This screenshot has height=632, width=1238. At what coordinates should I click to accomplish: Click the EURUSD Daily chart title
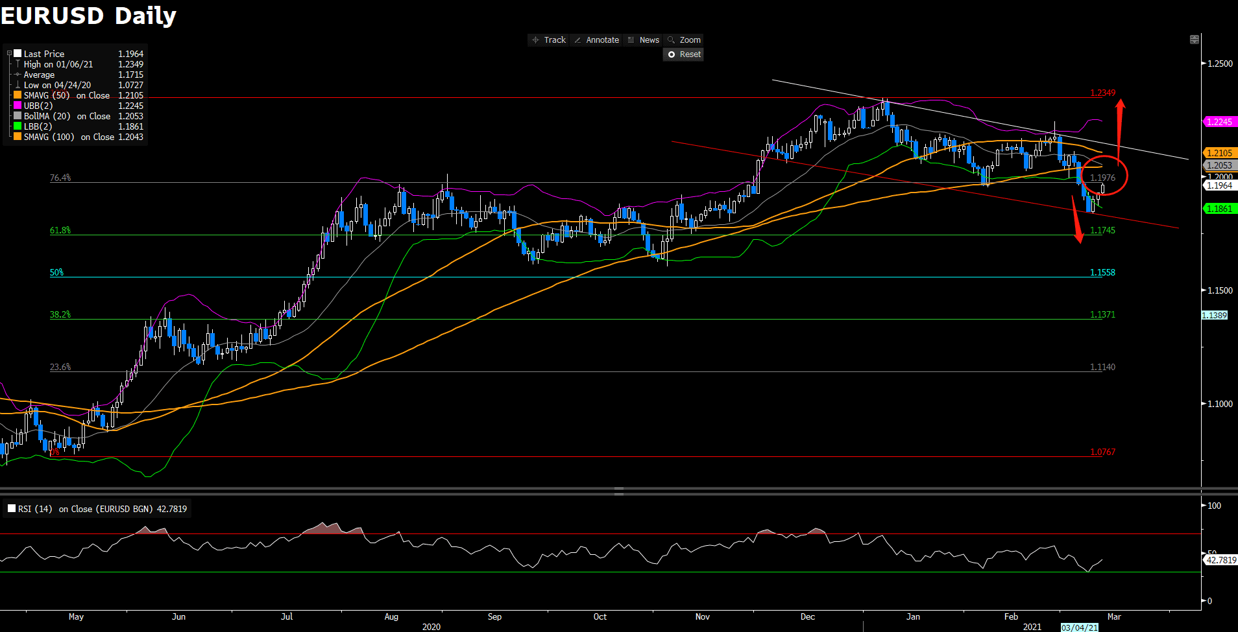89,15
